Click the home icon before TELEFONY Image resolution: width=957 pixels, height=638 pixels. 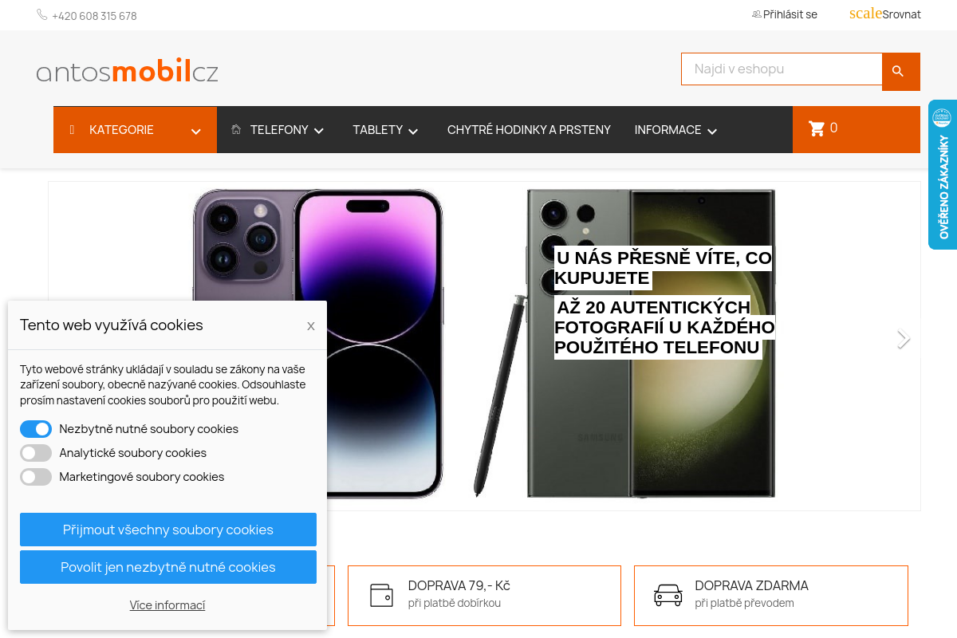click(236, 129)
